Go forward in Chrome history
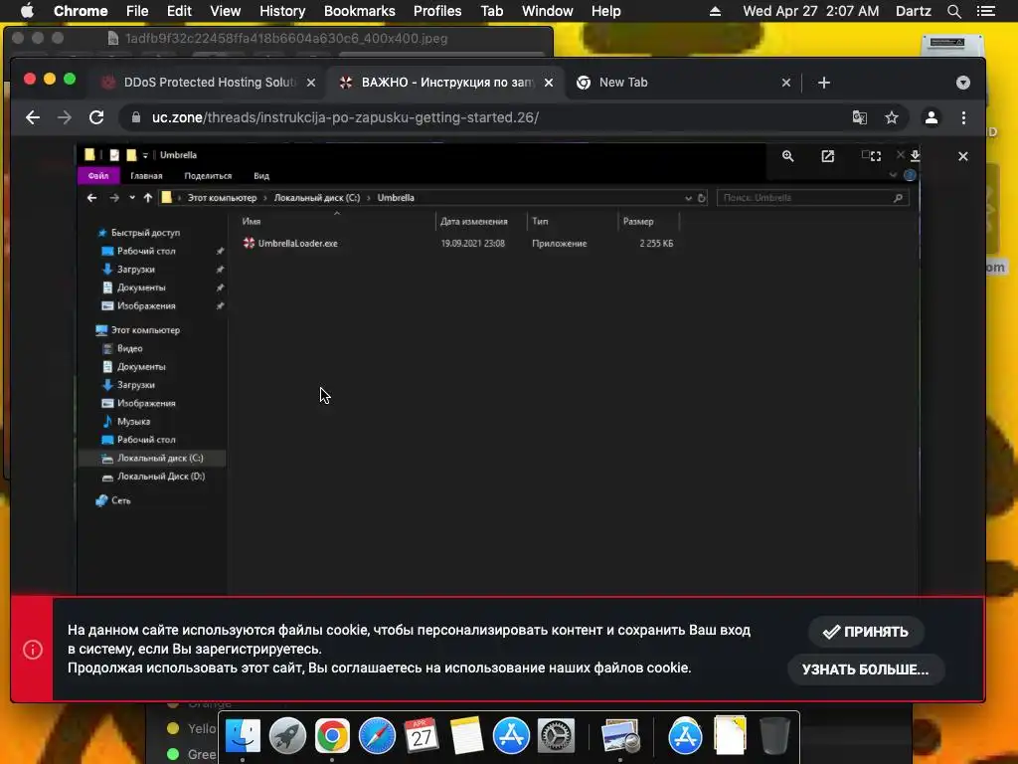Image resolution: width=1018 pixels, height=764 pixels. (65, 117)
